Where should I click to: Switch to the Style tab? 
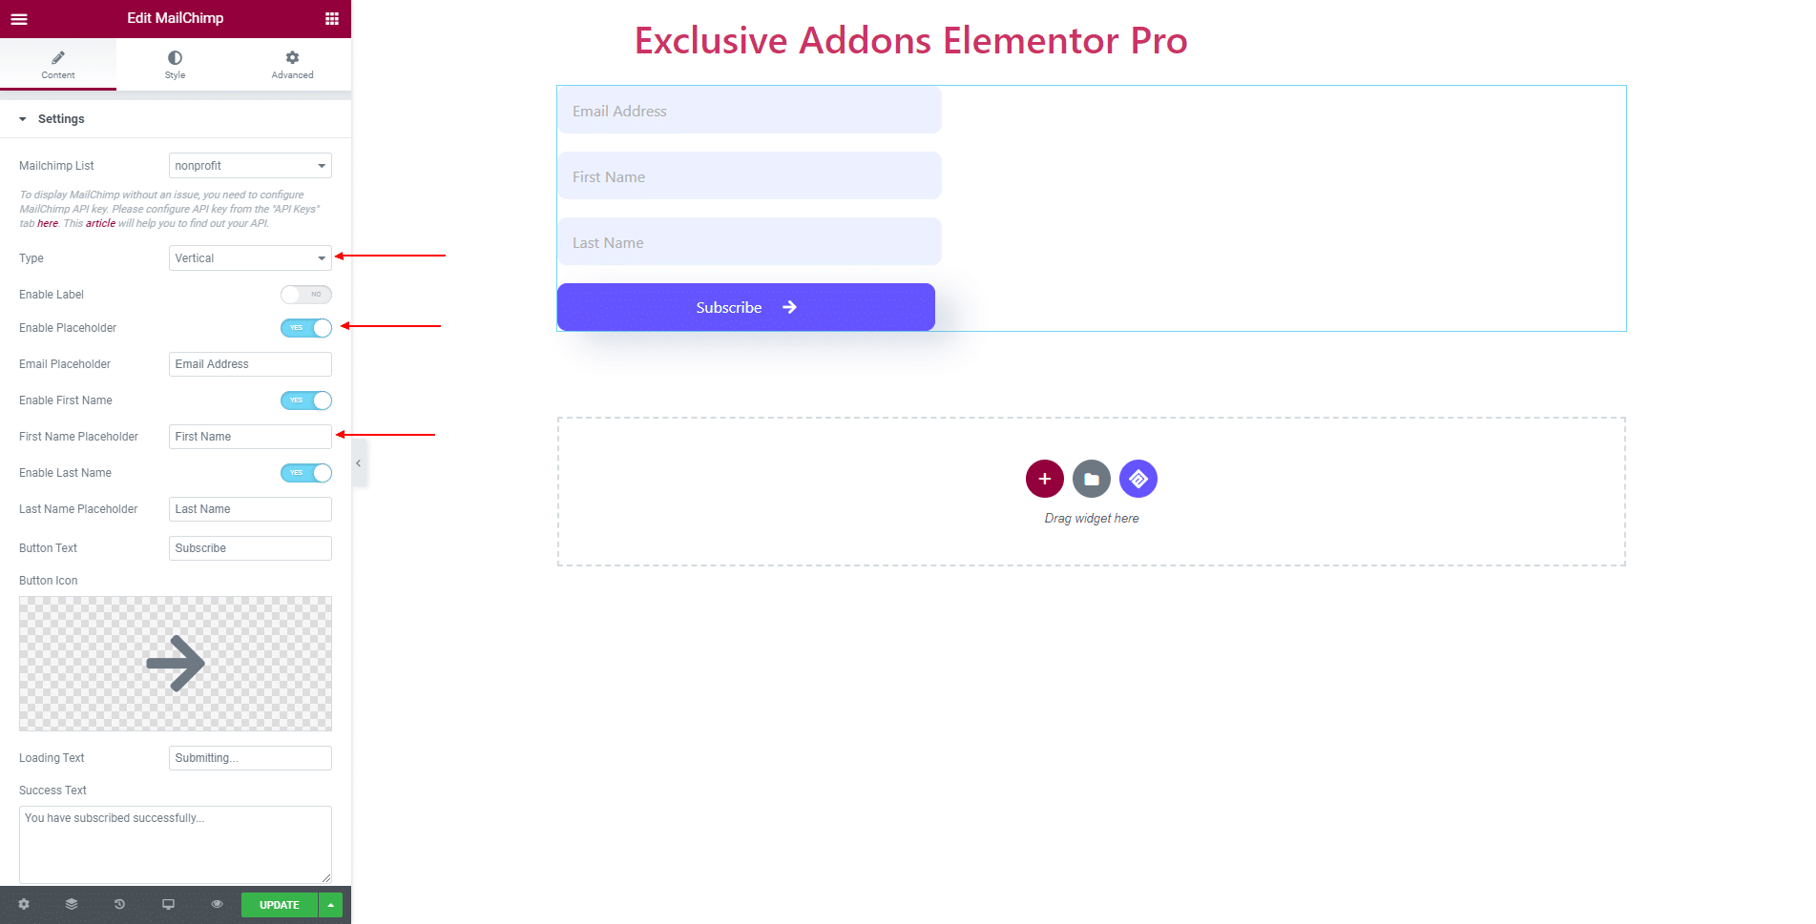[175, 65]
